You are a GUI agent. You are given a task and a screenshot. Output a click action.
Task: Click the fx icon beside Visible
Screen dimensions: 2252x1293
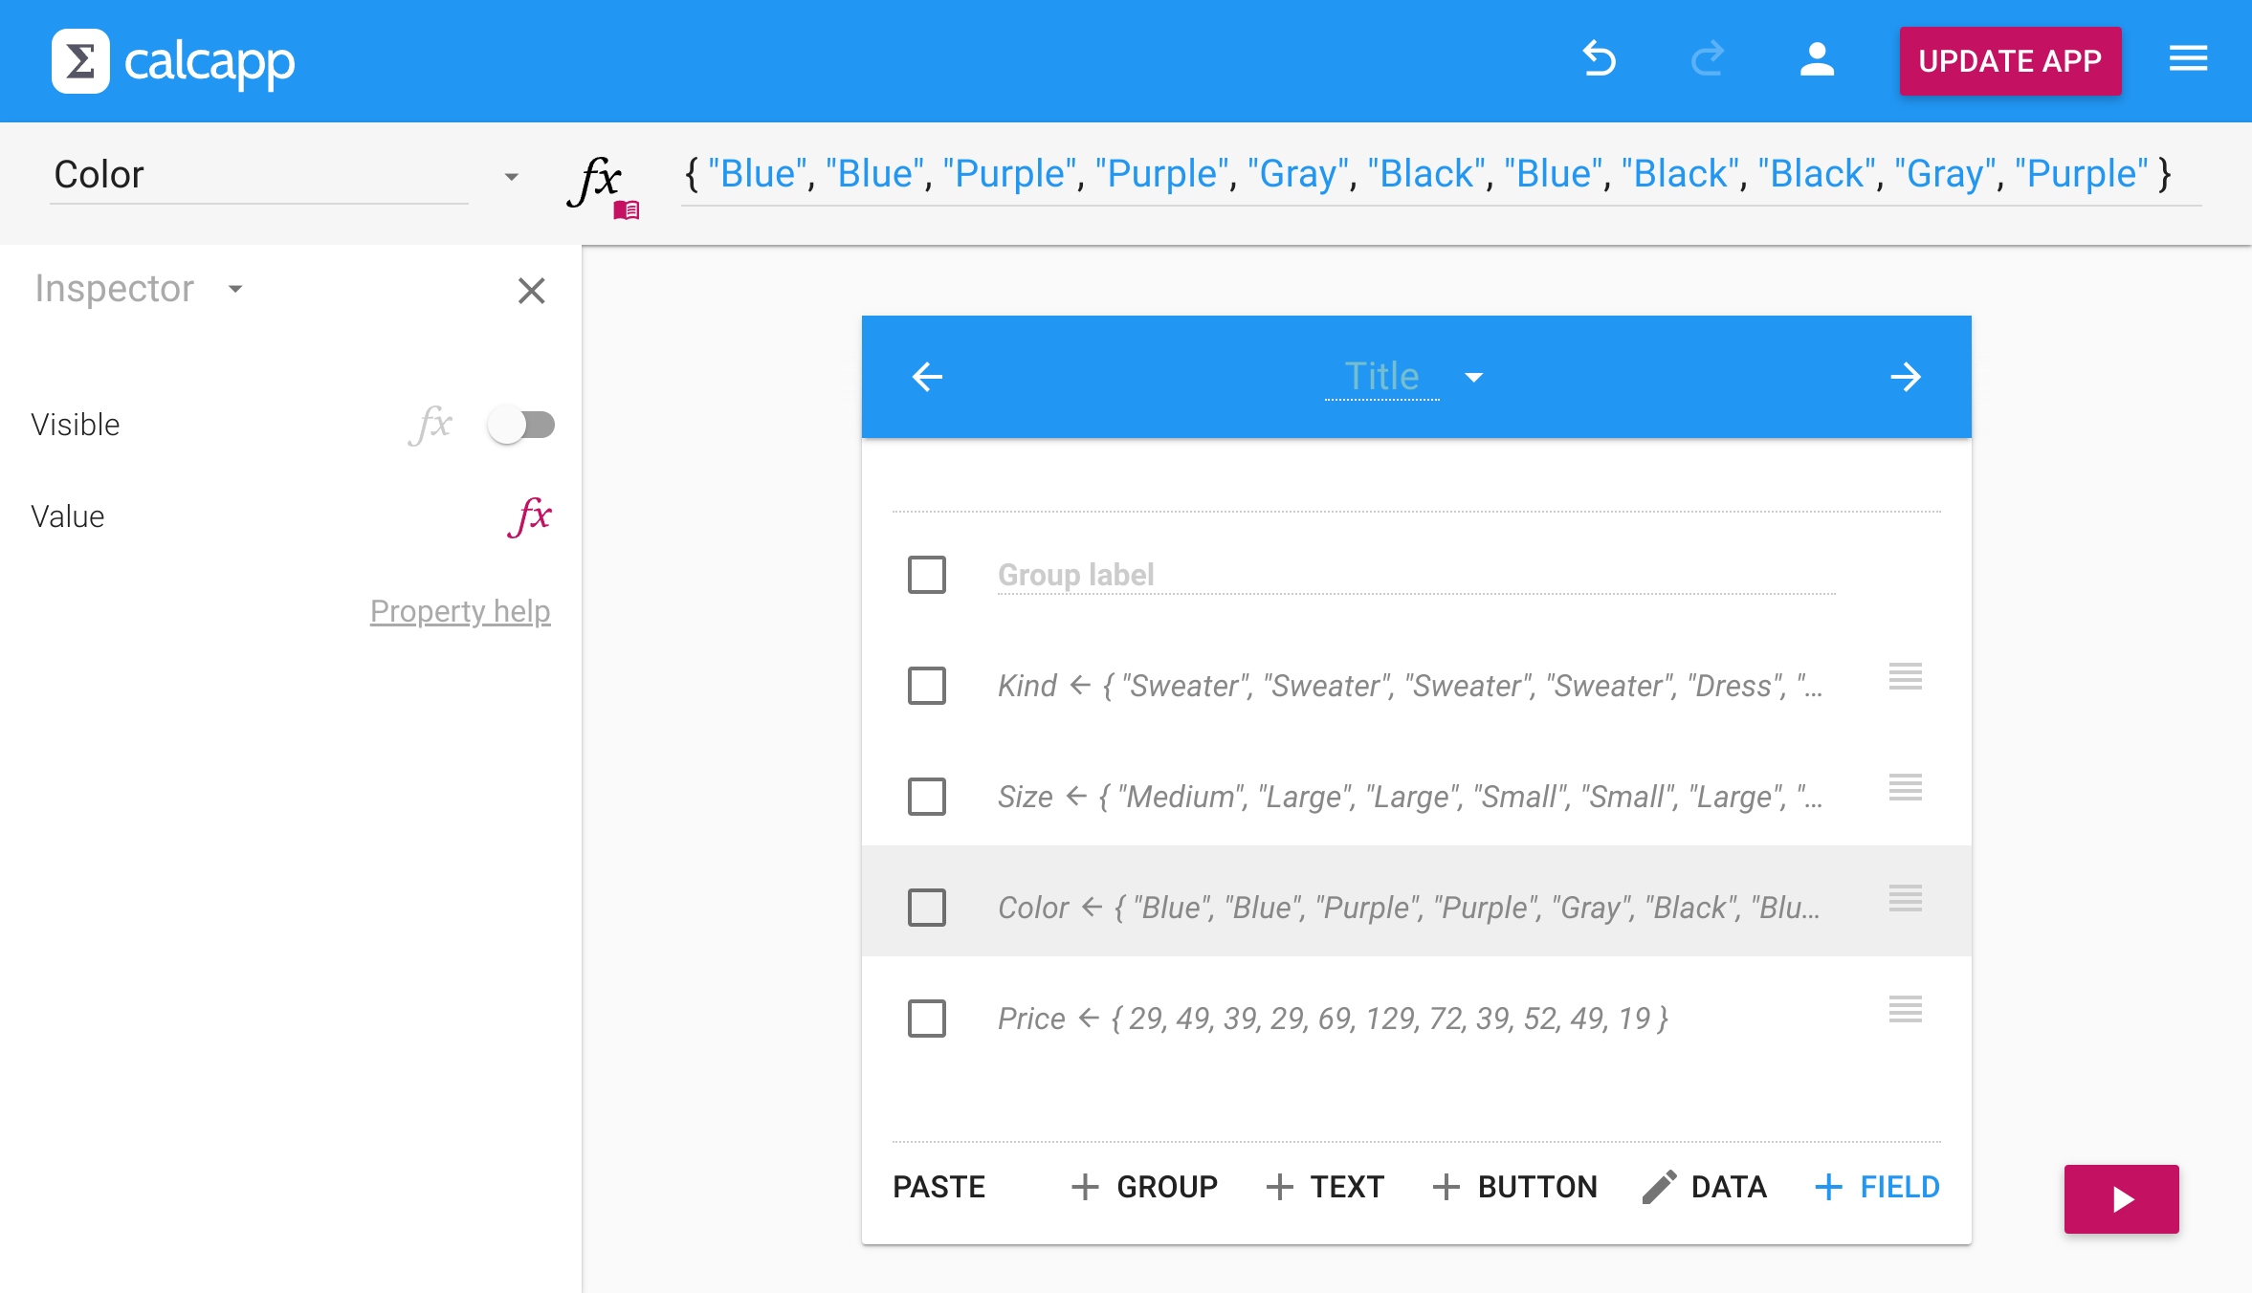coord(431,424)
